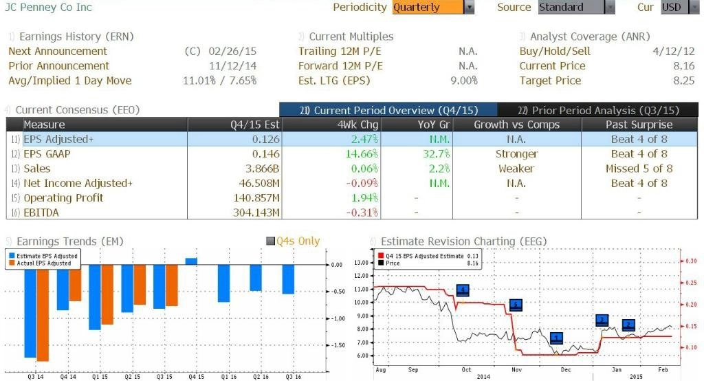
Task: Open the Source dropdown arrow
Action: [x=610, y=7]
